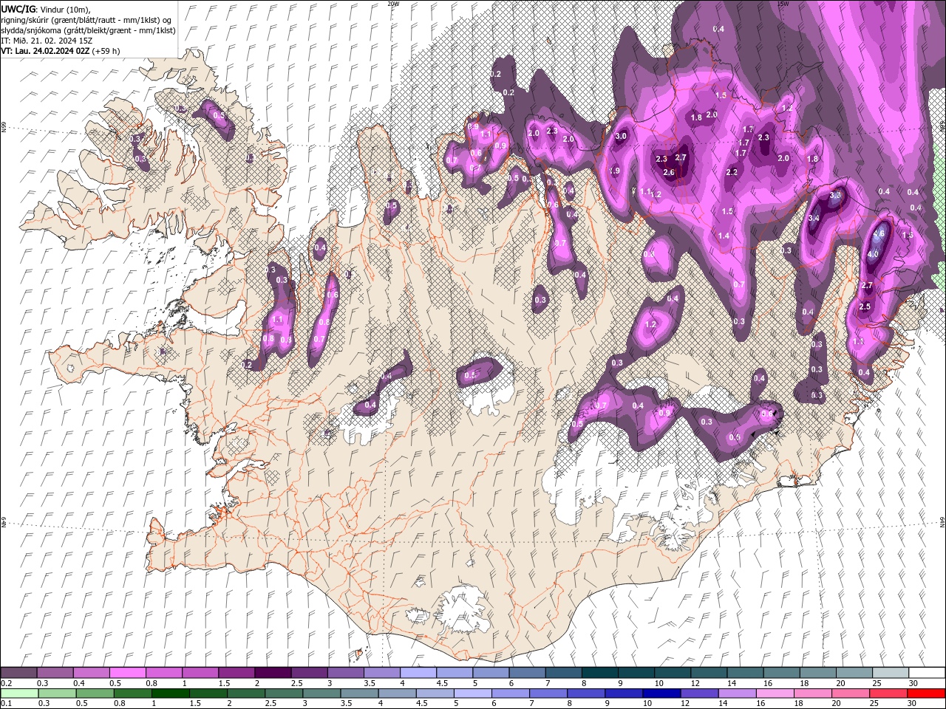946x709 pixels.
Task: Click the 2.6 snowfall value on the map
Action: 669,172
